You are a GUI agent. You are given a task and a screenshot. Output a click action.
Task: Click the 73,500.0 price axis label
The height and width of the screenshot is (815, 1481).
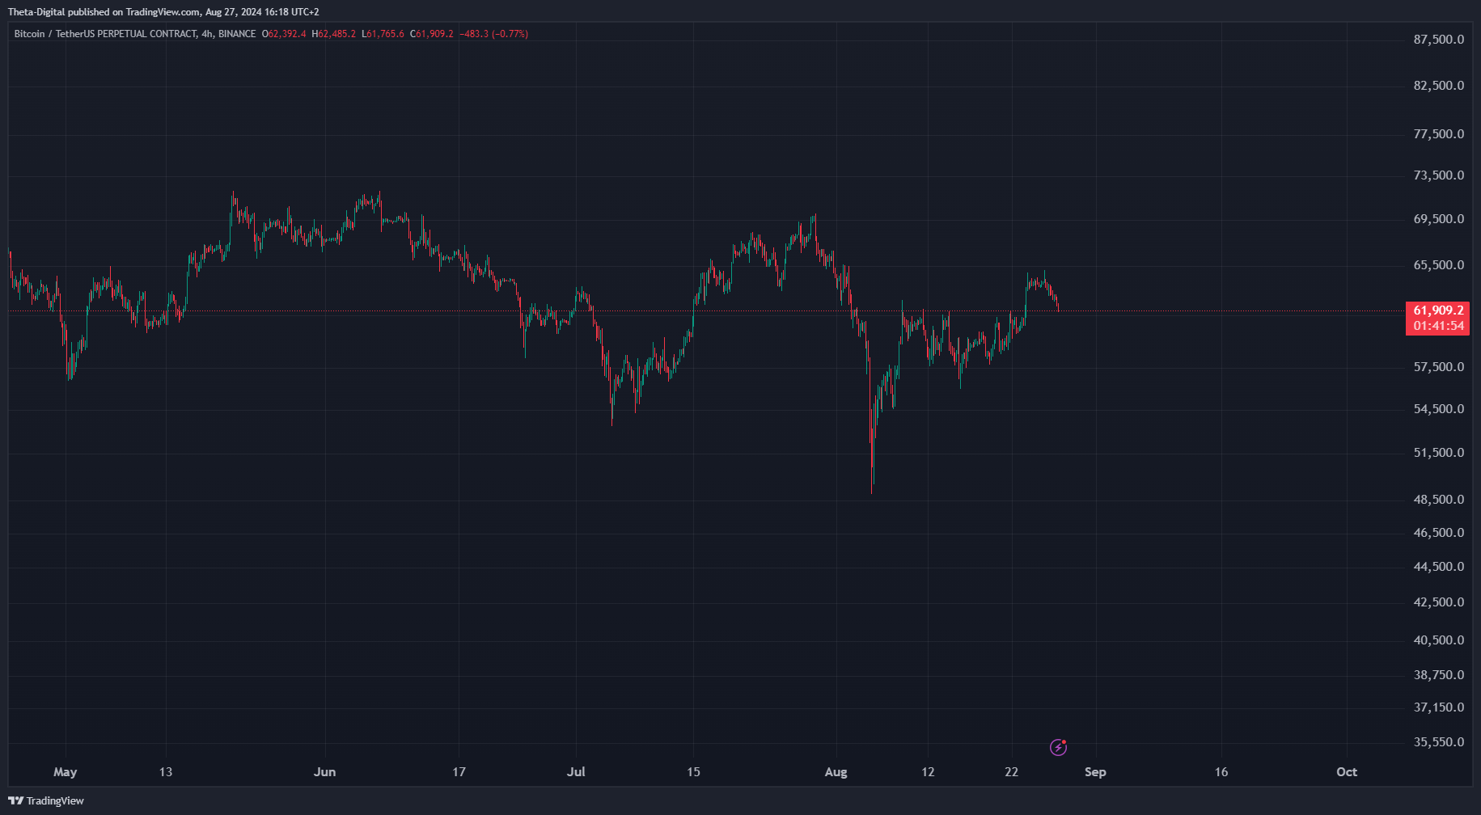(x=1438, y=175)
